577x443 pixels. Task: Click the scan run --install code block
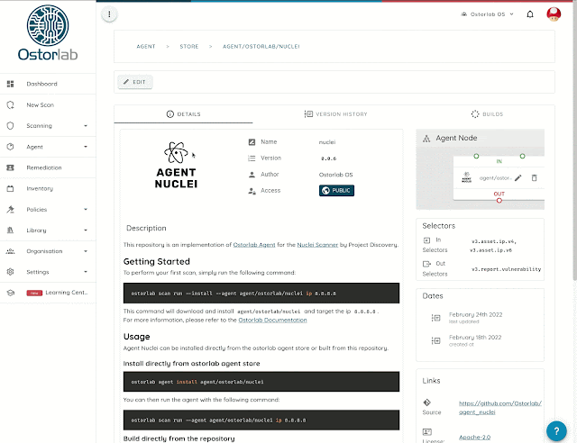(x=261, y=293)
